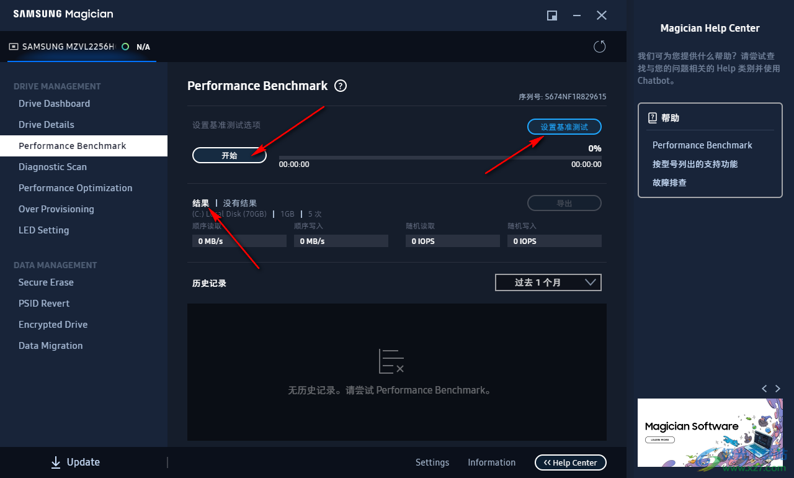Open Performance Benchmark help topic link

(x=702, y=145)
